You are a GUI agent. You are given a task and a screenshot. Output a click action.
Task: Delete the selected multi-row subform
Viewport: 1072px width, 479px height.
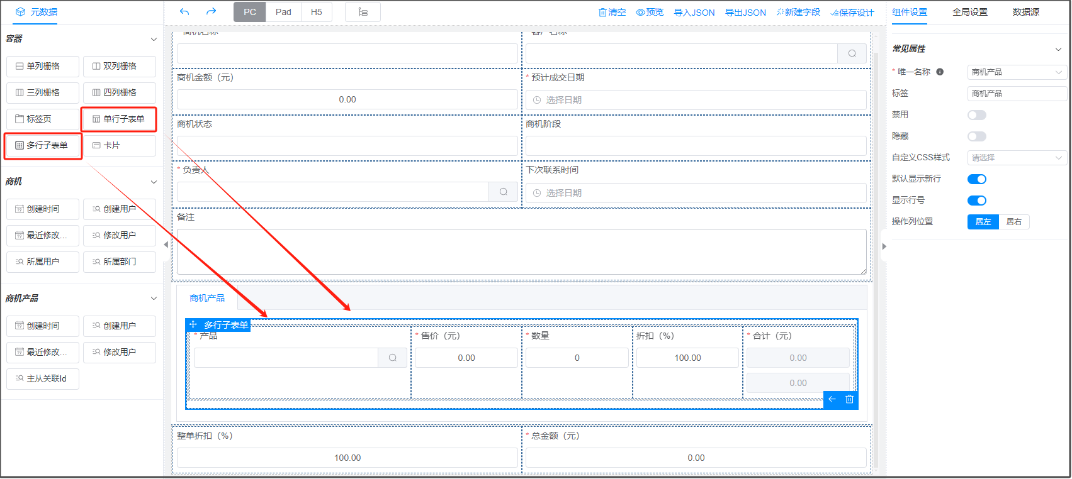[849, 399]
